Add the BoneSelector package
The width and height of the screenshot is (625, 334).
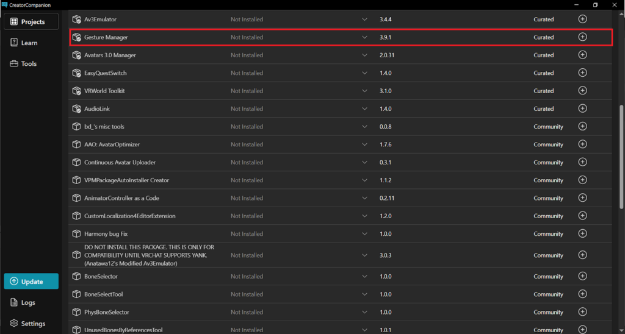(582, 276)
